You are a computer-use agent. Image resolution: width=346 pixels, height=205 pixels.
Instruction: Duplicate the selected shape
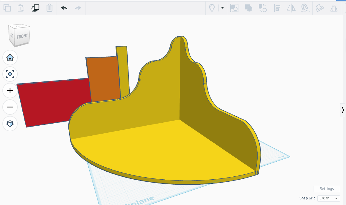[35, 8]
